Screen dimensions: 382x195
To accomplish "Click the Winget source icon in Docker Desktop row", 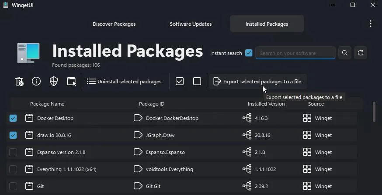I will [x=307, y=118].
